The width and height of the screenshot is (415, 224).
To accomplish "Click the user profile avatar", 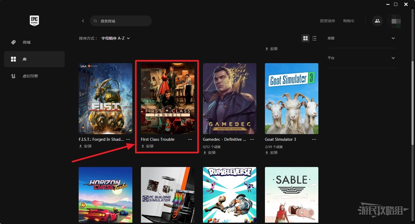I will [x=394, y=21].
